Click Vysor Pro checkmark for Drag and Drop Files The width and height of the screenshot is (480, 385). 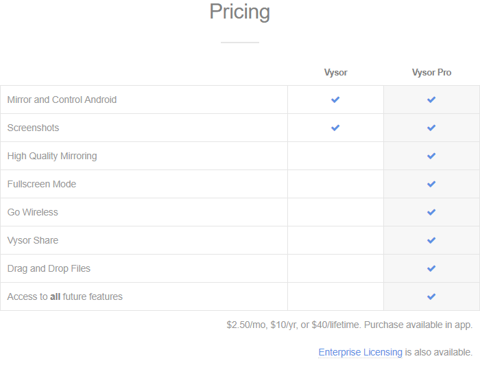point(431,268)
